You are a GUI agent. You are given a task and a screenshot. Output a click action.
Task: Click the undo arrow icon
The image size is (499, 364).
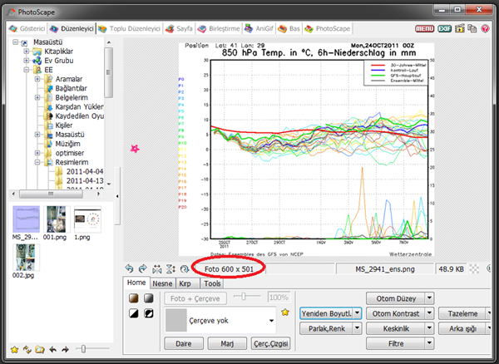129,269
